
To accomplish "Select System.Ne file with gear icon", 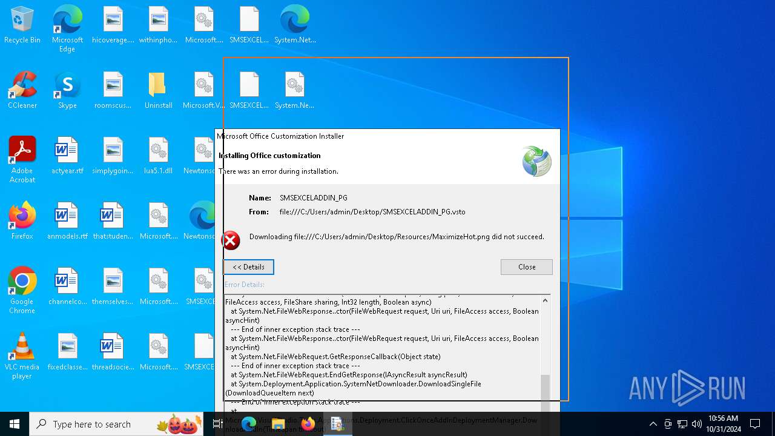I will click(x=295, y=91).
